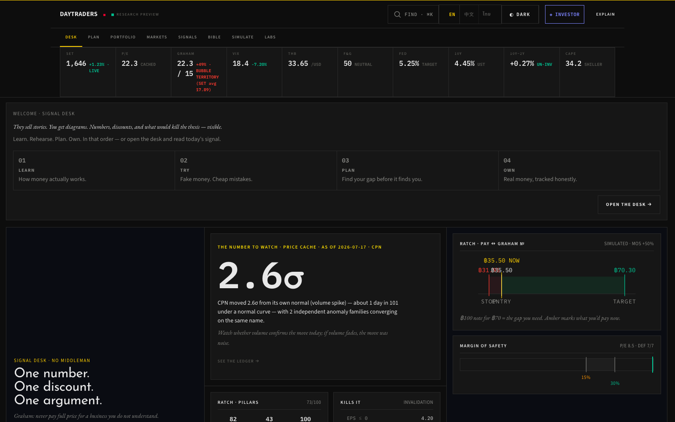Click the DAYTRADERS logo
Image resolution: width=675 pixels, height=422 pixels.
78,14
